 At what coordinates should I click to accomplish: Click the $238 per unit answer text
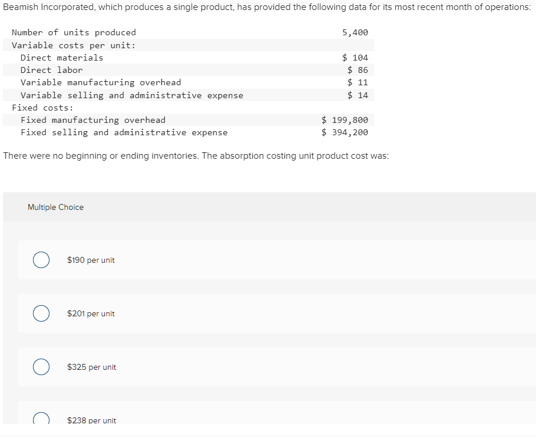click(x=92, y=420)
